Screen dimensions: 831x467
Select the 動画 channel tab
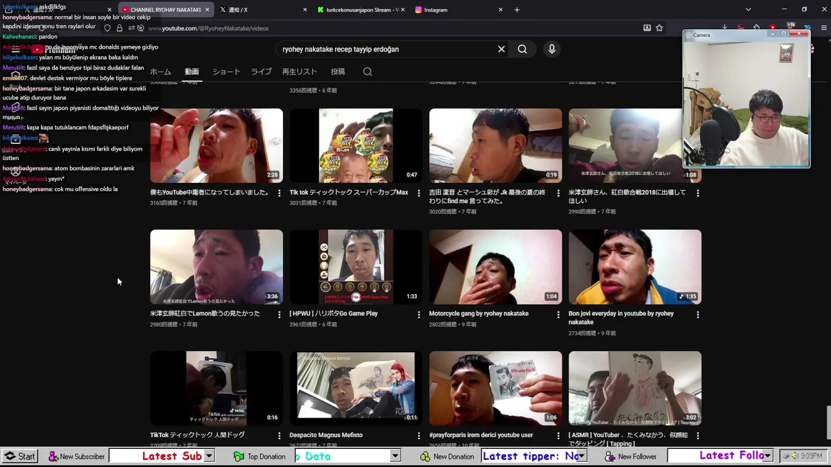click(192, 72)
